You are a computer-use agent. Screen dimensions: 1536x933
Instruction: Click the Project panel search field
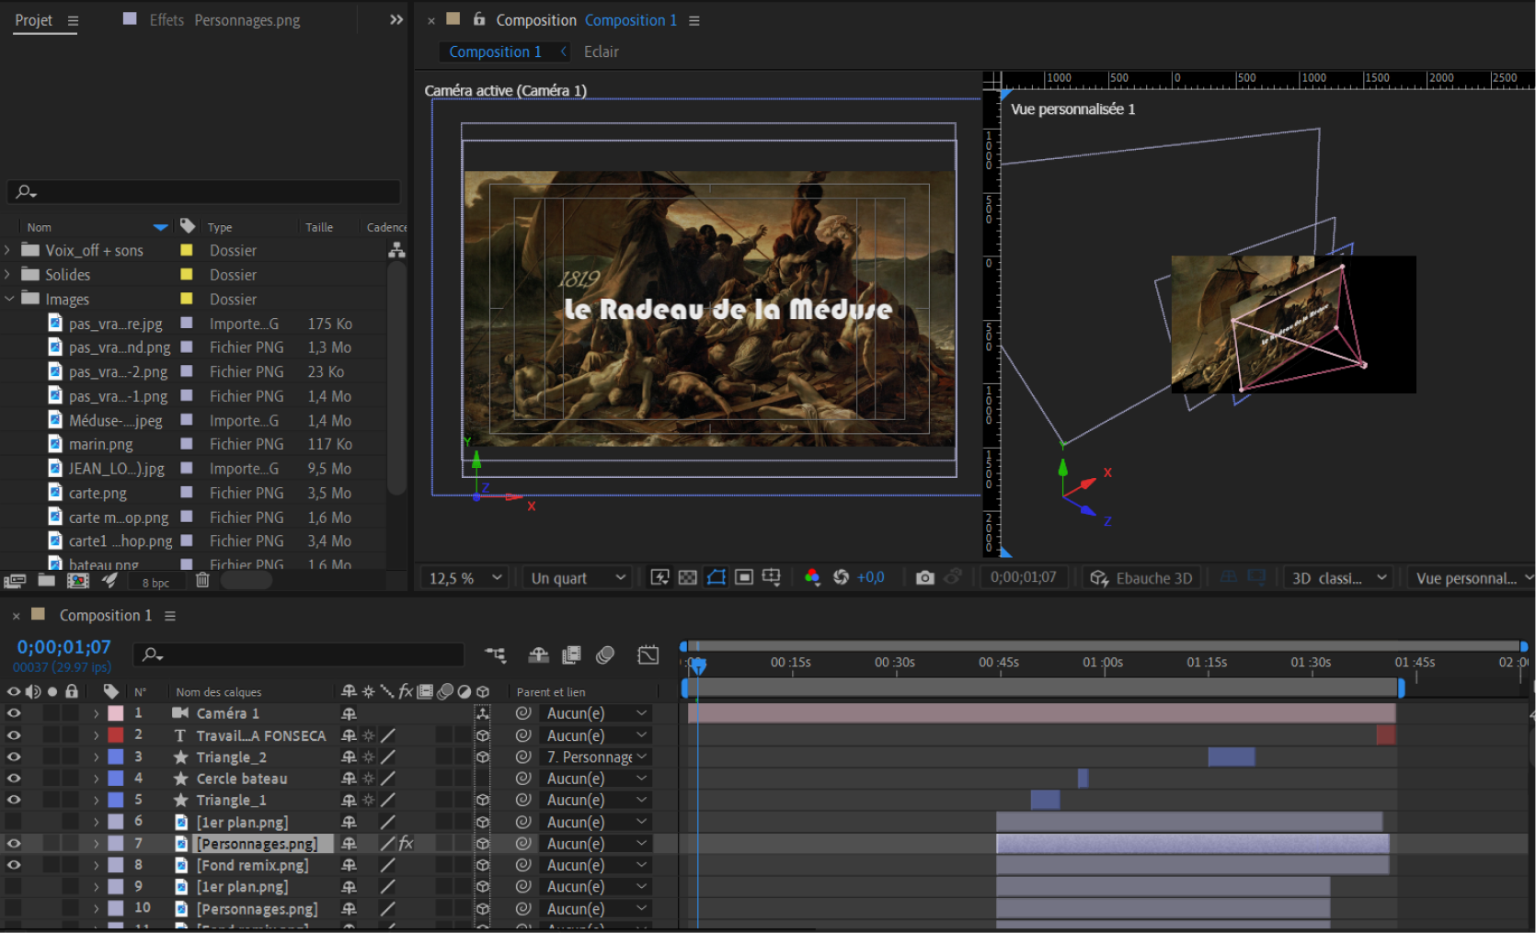click(x=204, y=191)
